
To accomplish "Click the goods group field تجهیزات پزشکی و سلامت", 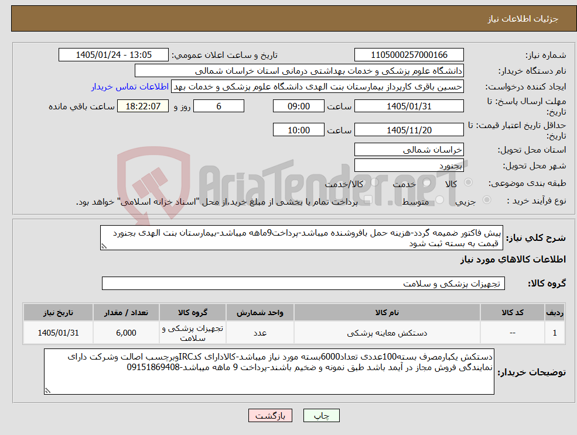I will tap(303, 283).
